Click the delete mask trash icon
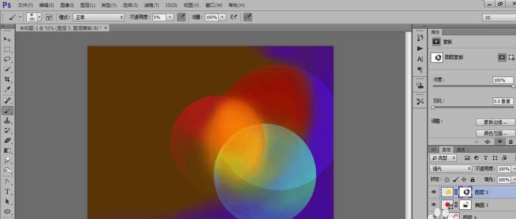Screen dimensions: 516x219 click(x=511, y=141)
